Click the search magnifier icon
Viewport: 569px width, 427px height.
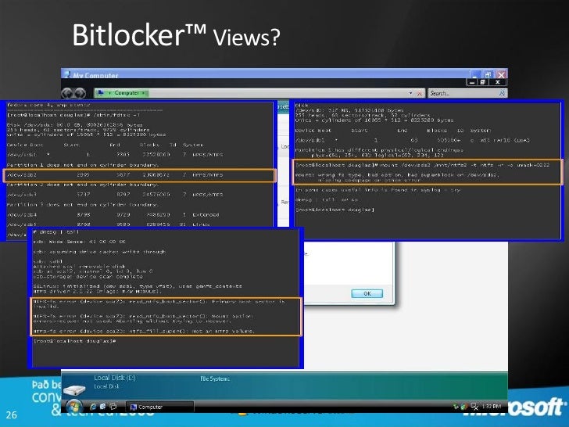coord(502,93)
